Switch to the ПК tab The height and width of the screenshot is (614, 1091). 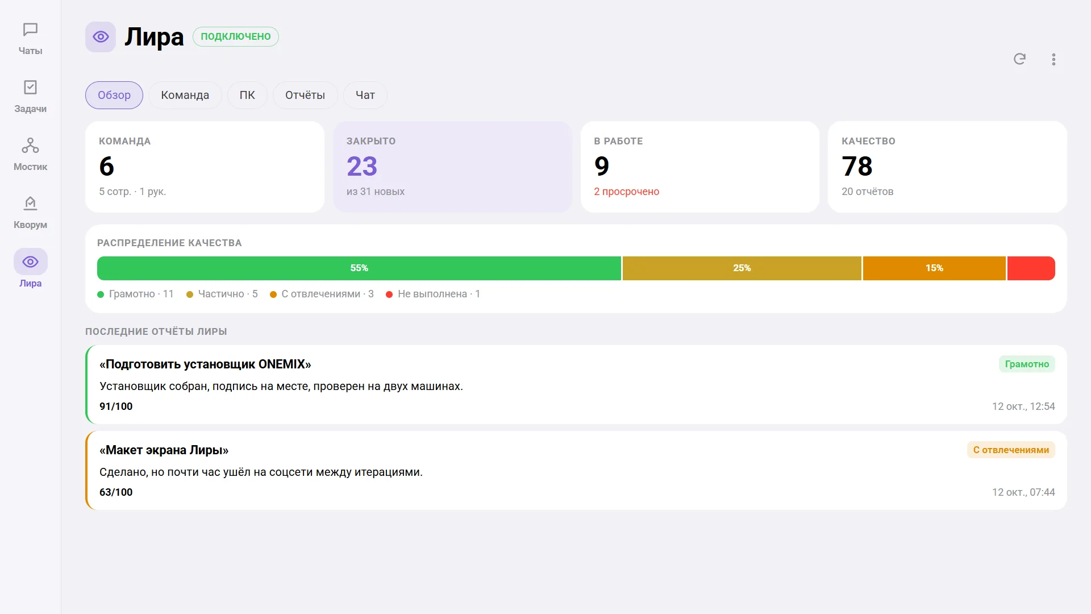(247, 95)
